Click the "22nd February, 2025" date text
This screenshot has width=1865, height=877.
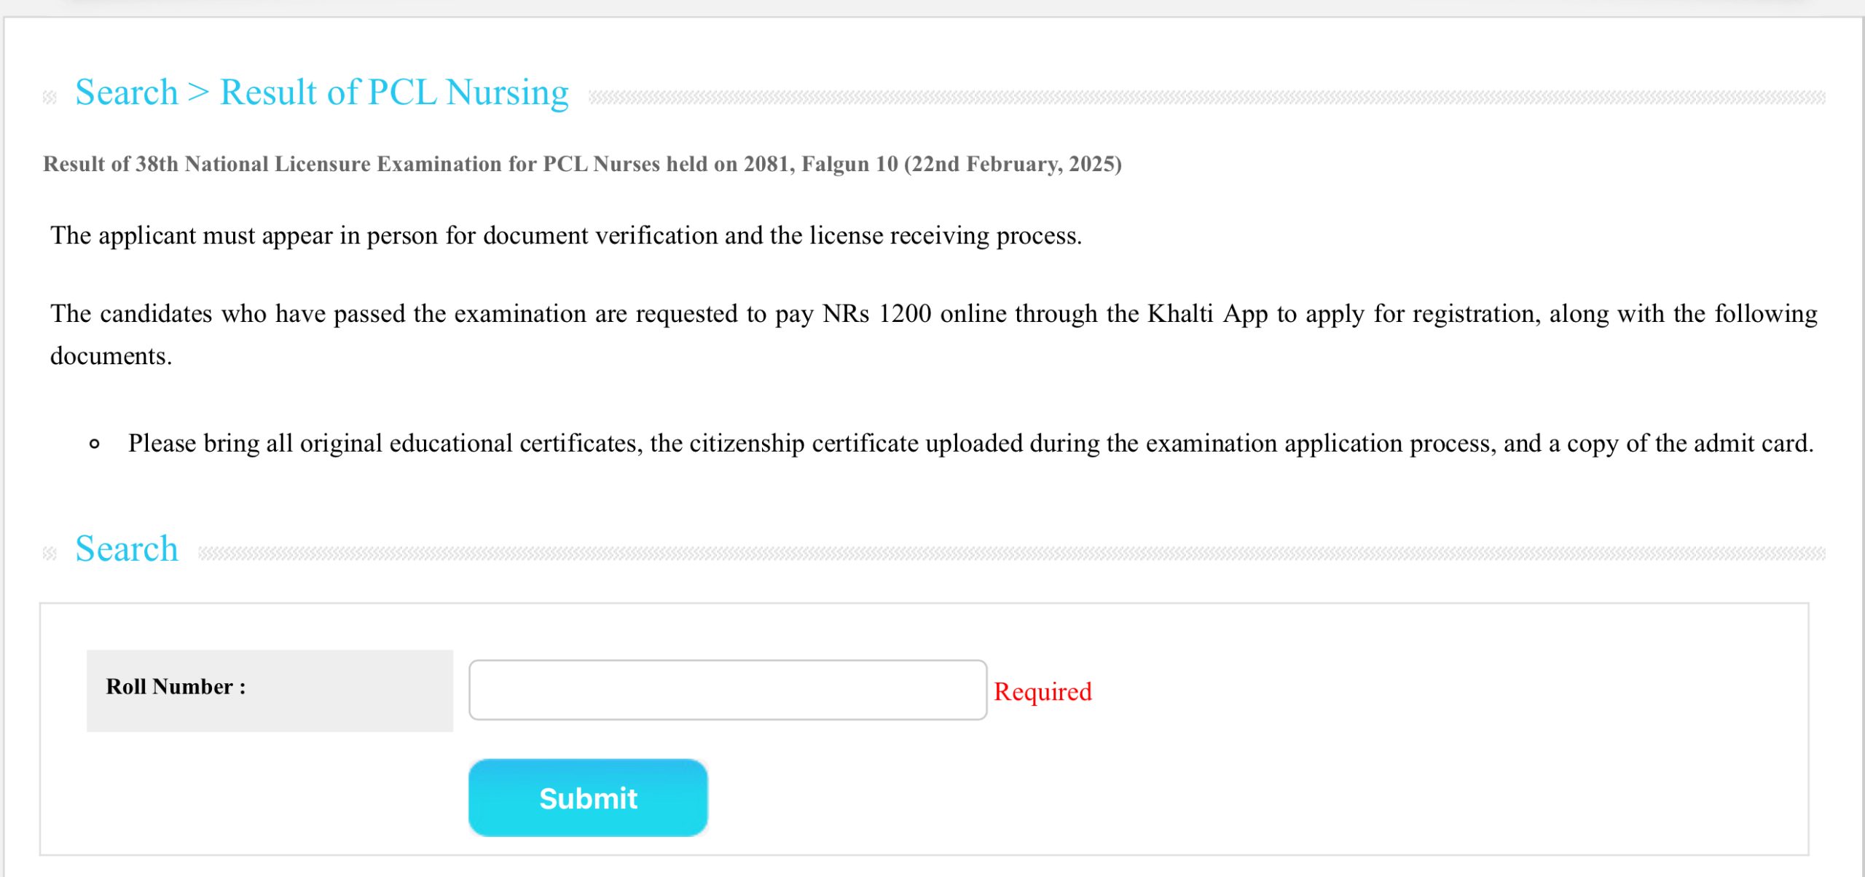point(1013,164)
